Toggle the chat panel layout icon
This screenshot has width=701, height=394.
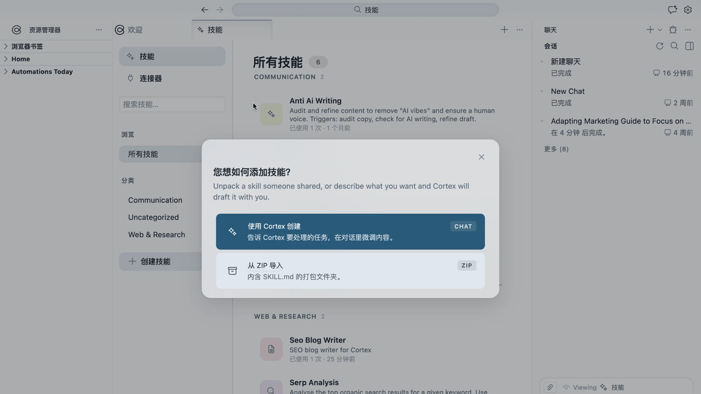689,46
